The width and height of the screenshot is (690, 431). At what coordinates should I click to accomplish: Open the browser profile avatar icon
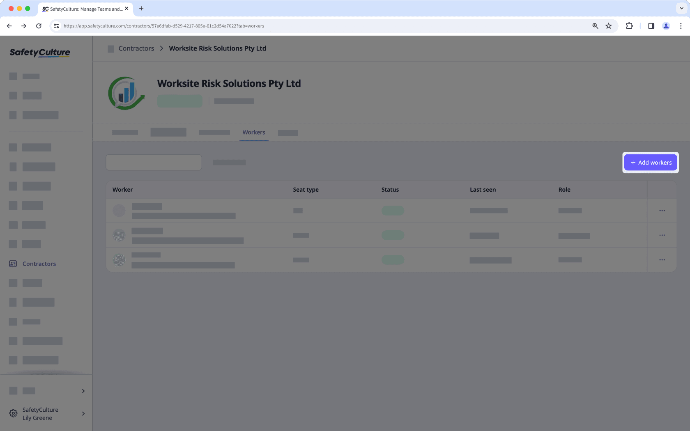pos(666,25)
